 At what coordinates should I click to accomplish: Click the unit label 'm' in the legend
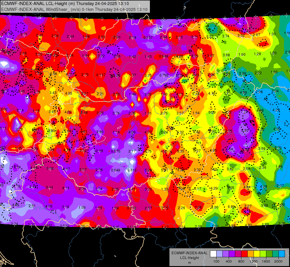[189, 263]
